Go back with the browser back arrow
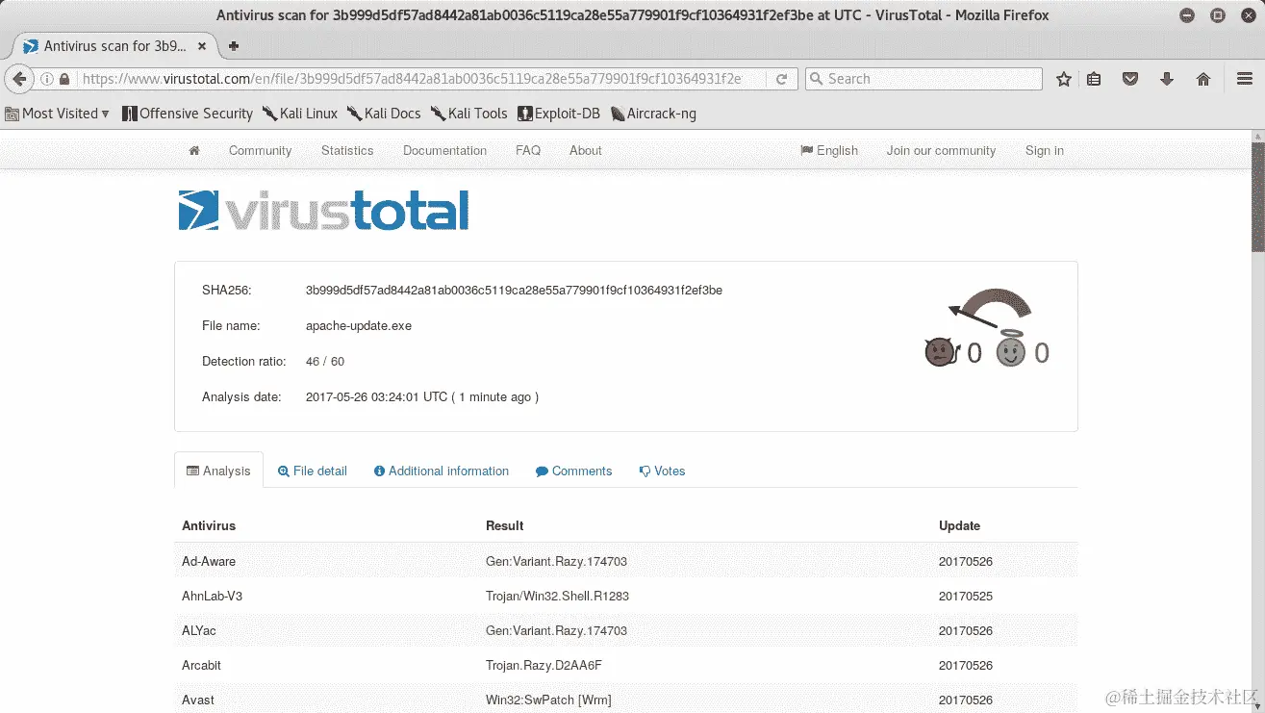 pos(18,79)
